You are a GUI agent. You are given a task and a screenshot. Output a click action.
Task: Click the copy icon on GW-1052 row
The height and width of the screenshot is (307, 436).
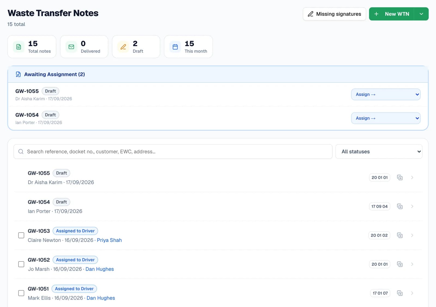[x=400, y=264]
